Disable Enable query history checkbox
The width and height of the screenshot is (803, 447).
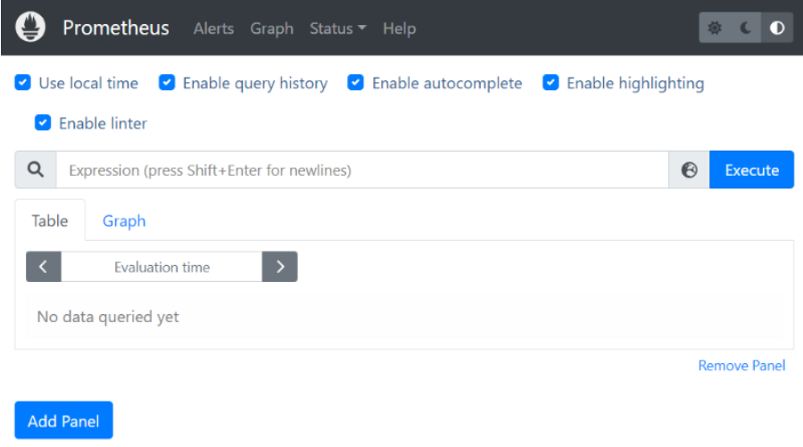(167, 82)
